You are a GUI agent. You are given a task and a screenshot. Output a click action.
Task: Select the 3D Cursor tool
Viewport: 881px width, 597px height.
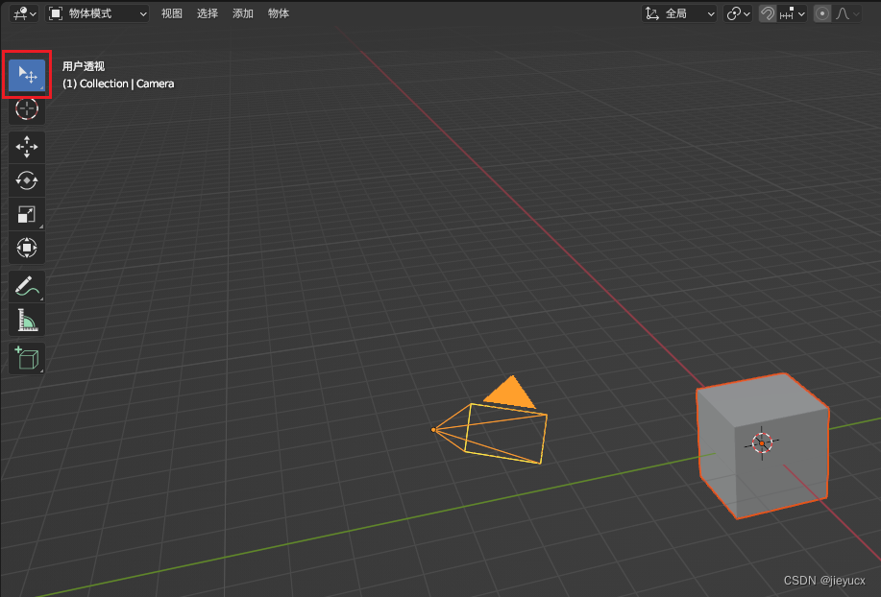[27, 108]
